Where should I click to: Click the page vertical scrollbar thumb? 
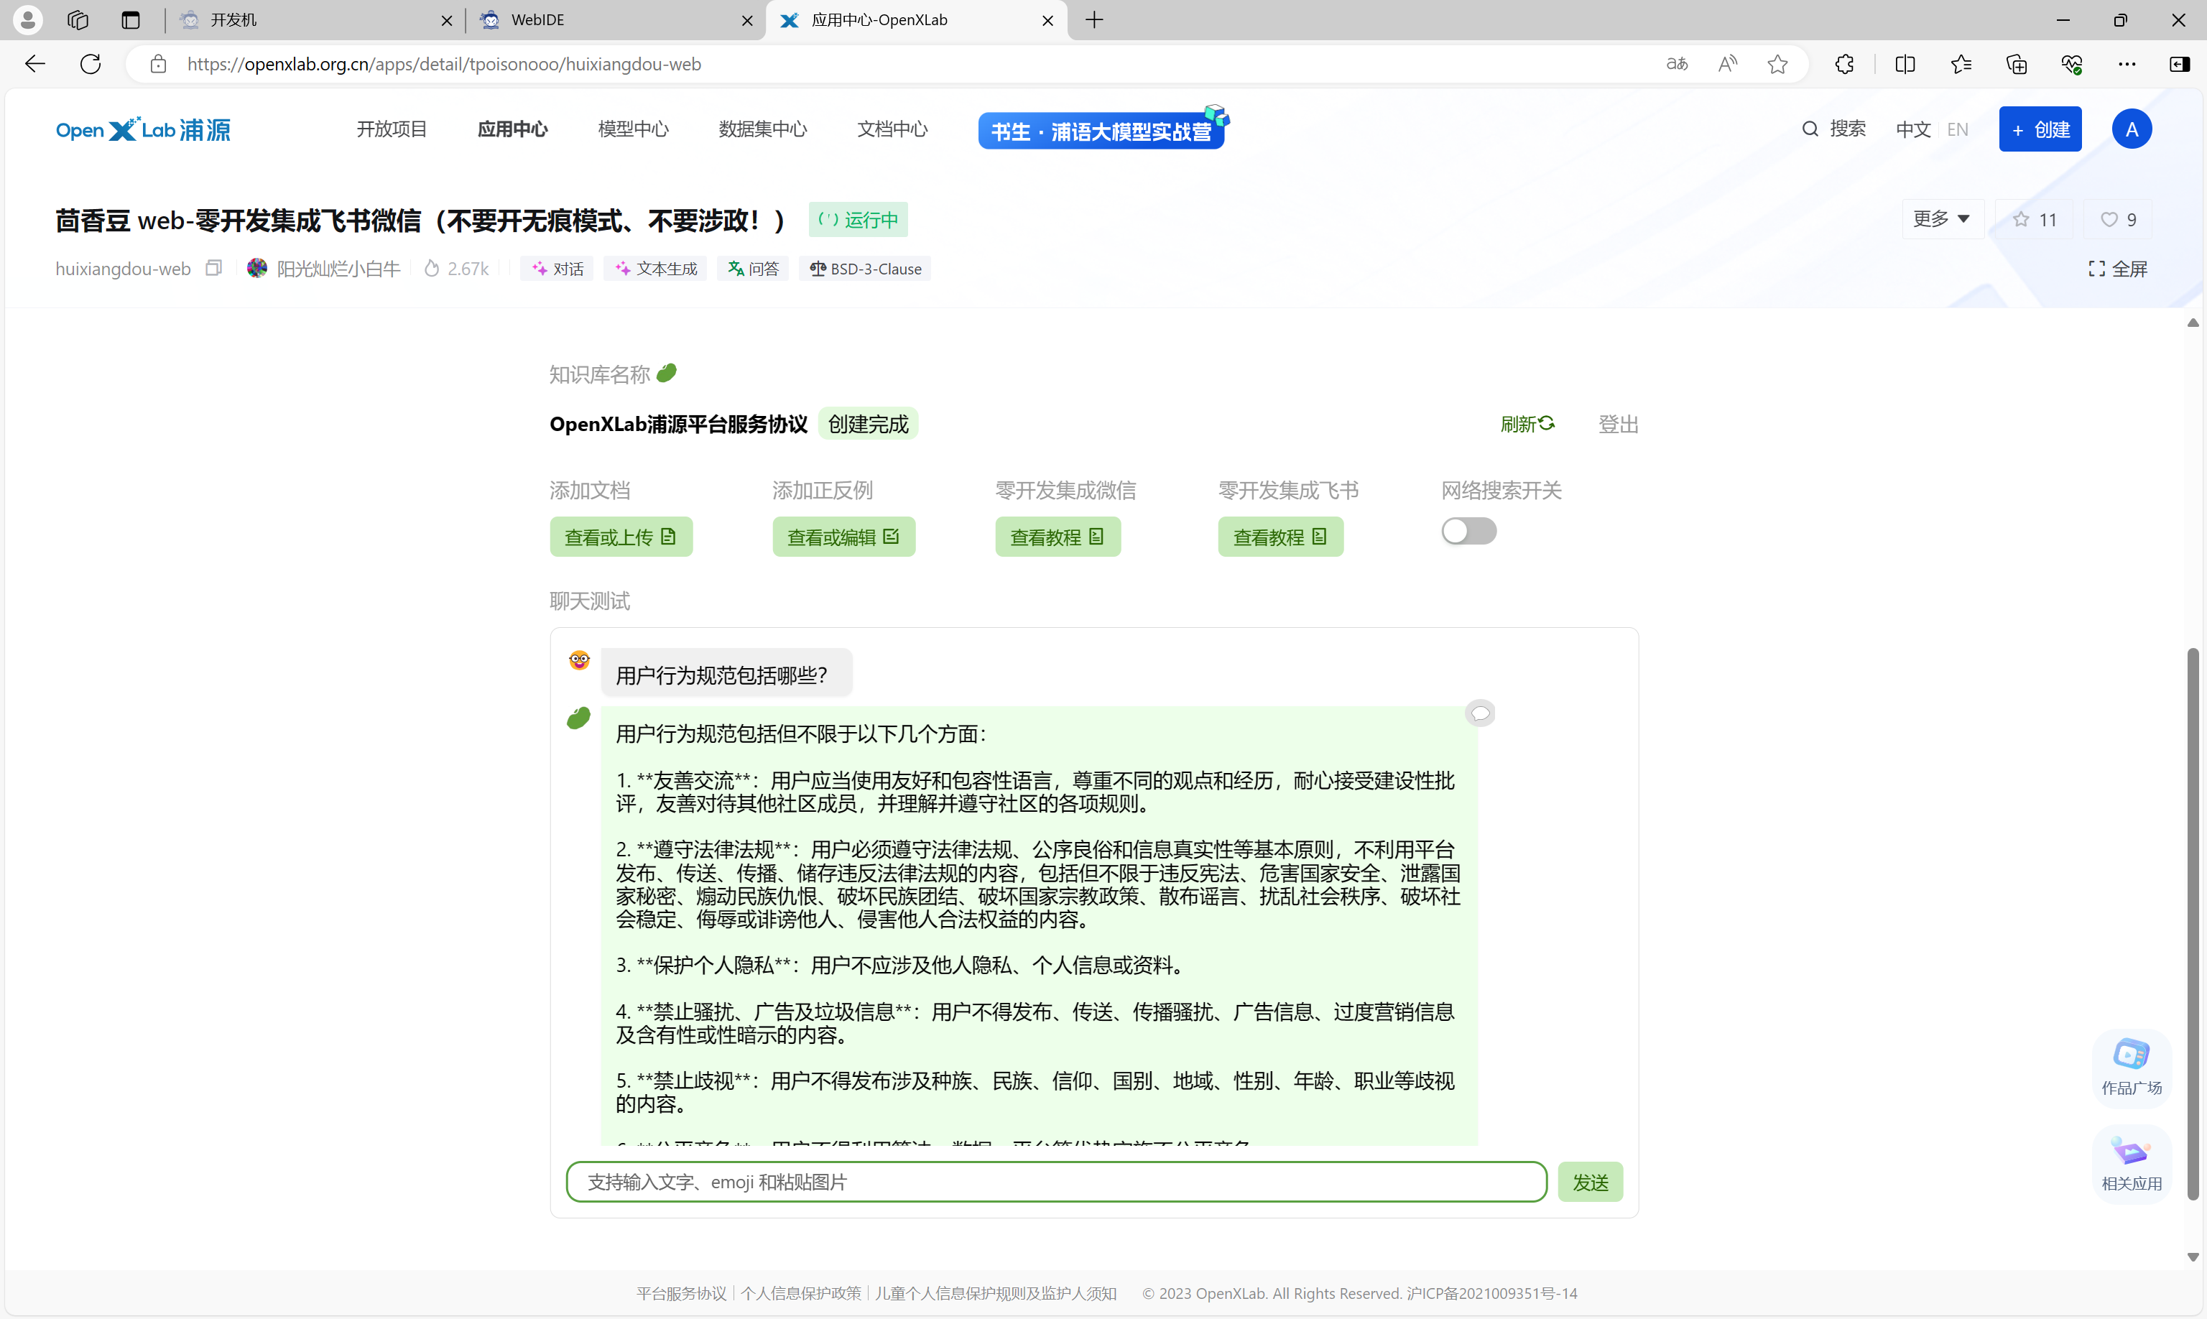[2193, 925]
